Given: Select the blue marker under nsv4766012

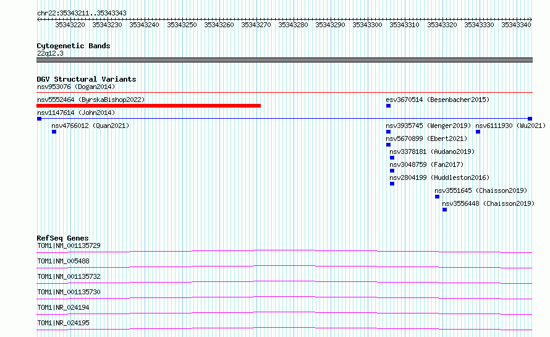Looking at the screenshot, I should [x=54, y=132].
